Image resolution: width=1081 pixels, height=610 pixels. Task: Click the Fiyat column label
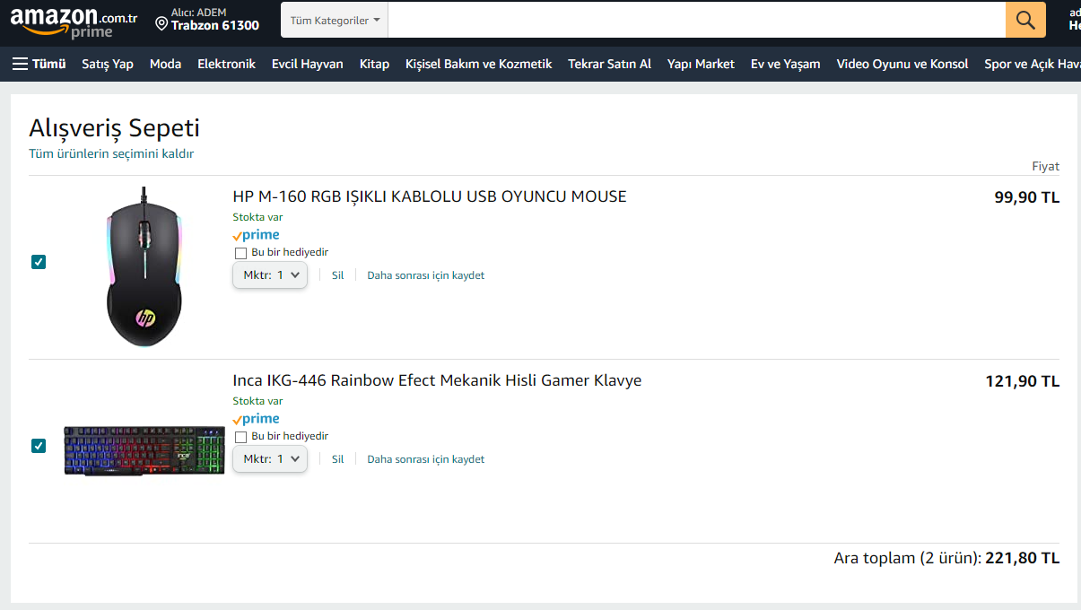click(1046, 166)
